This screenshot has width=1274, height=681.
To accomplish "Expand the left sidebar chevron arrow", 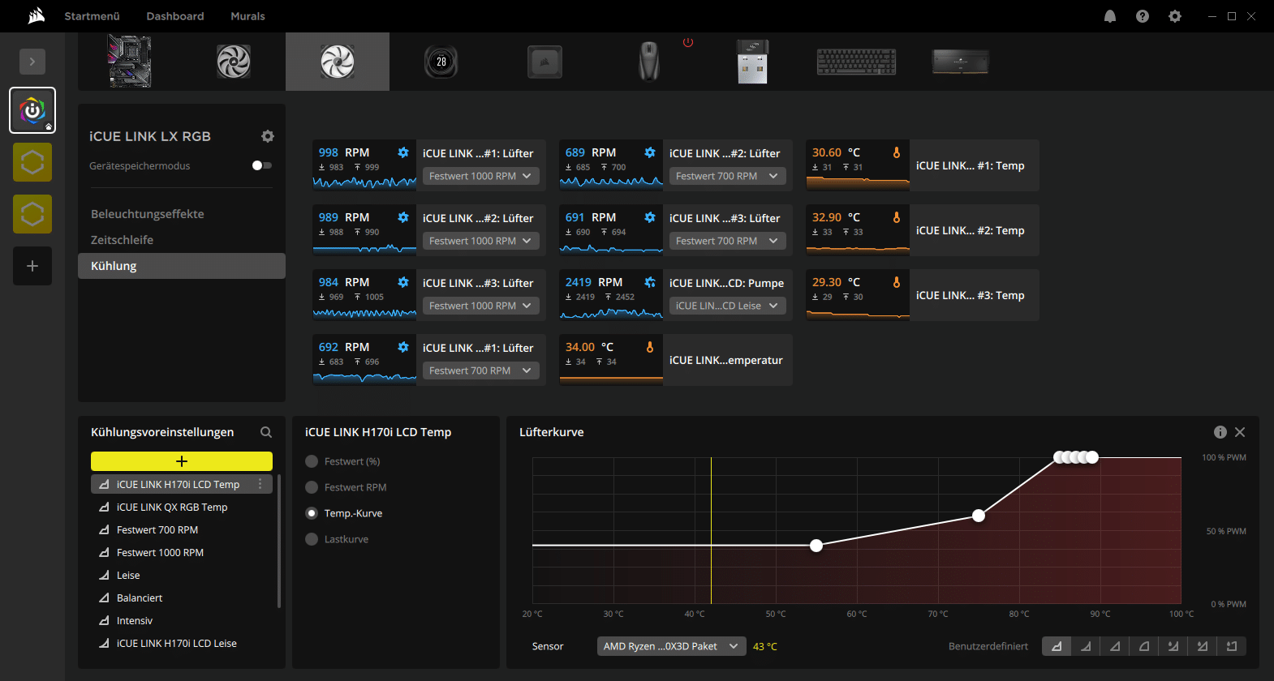I will [x=32, y=62].
